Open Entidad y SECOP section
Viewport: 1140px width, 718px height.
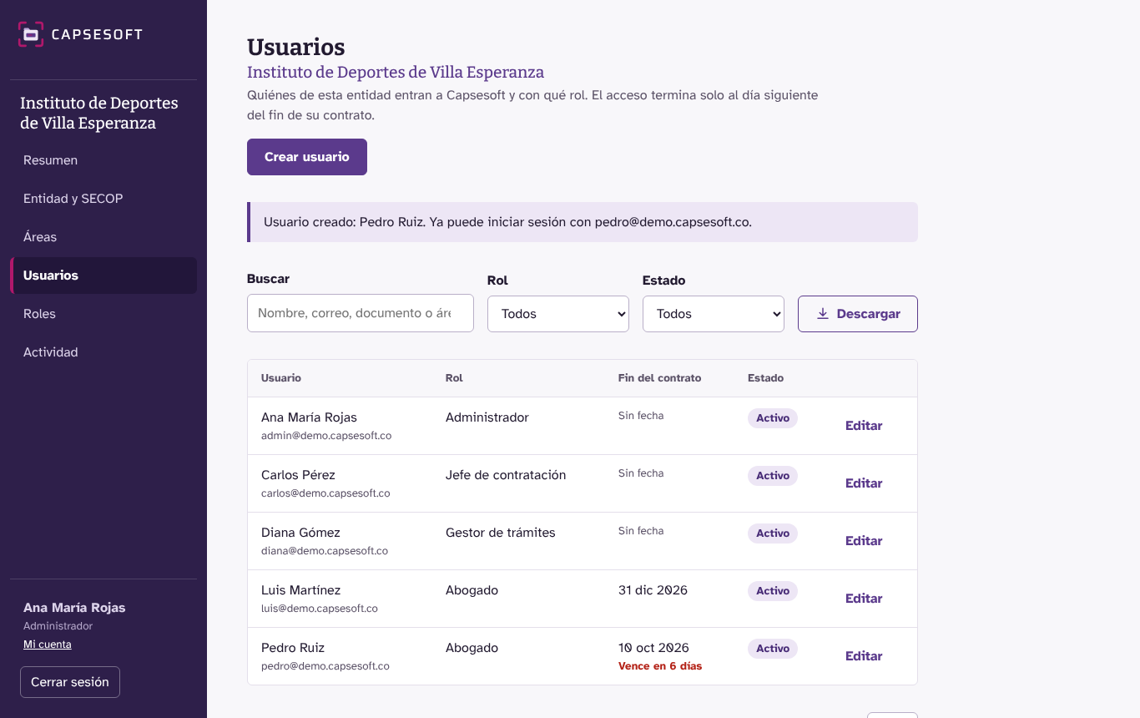click(103, 199)
